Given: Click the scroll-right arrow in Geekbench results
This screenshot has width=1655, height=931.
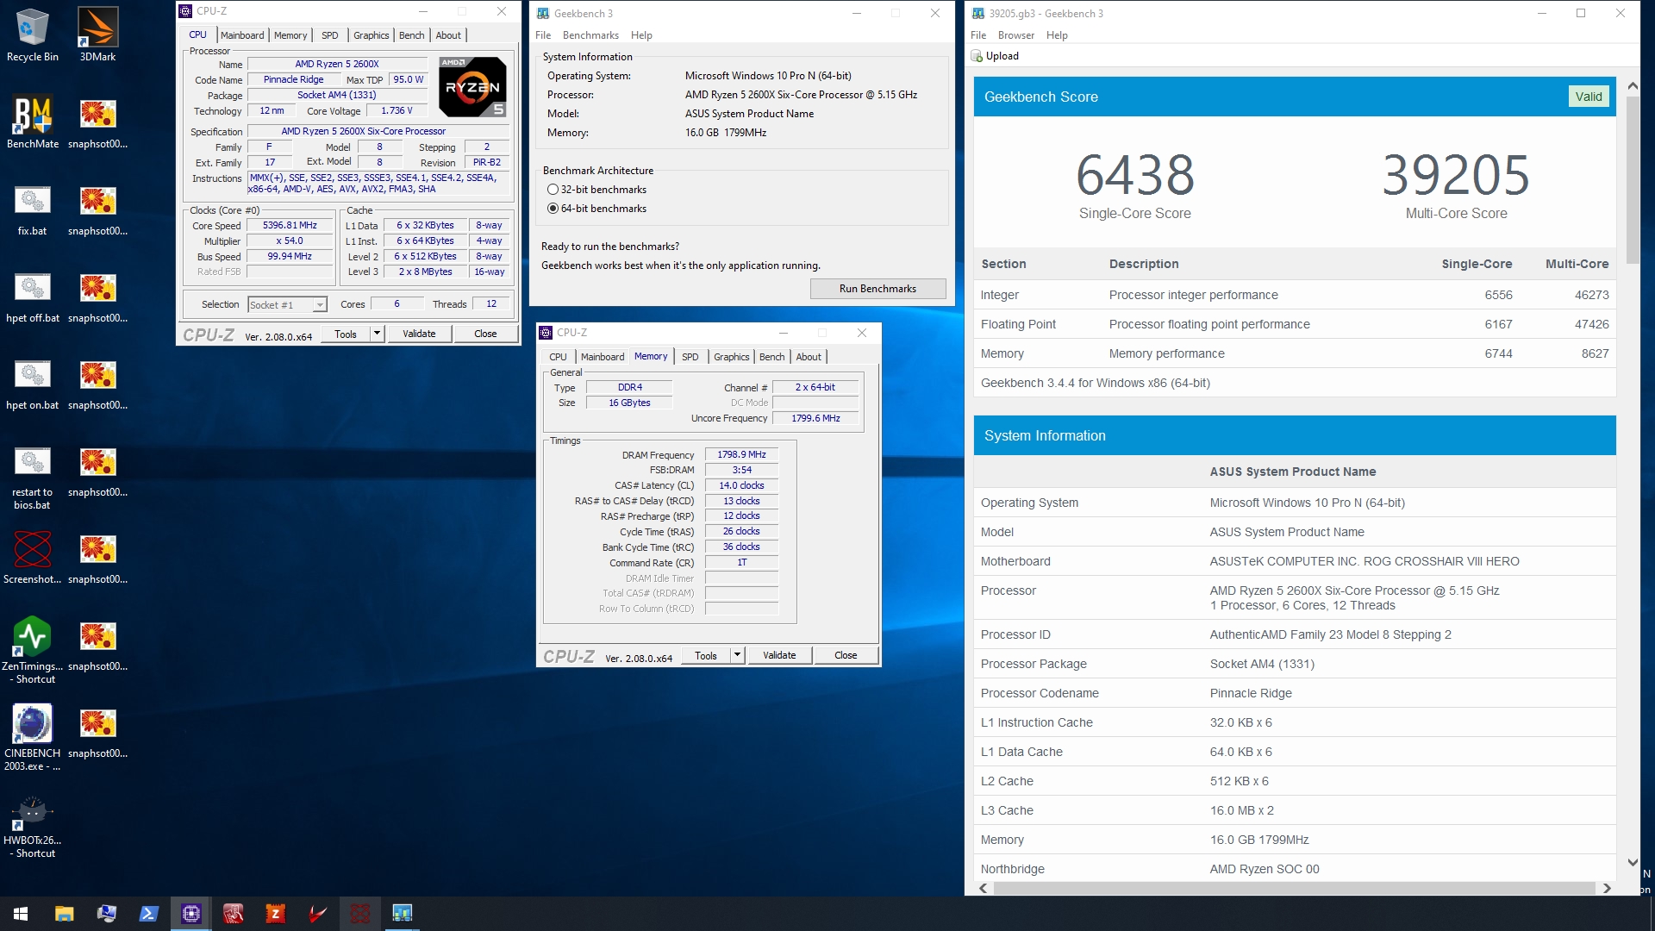Looking at the screenshot, I should pyautogui.click(x=1607, y=888).
